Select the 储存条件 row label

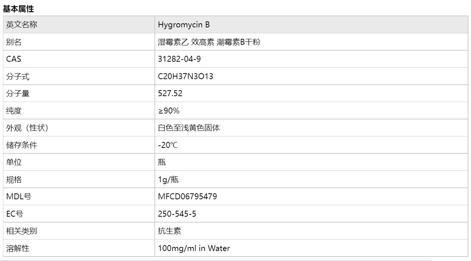click(22, 145)
